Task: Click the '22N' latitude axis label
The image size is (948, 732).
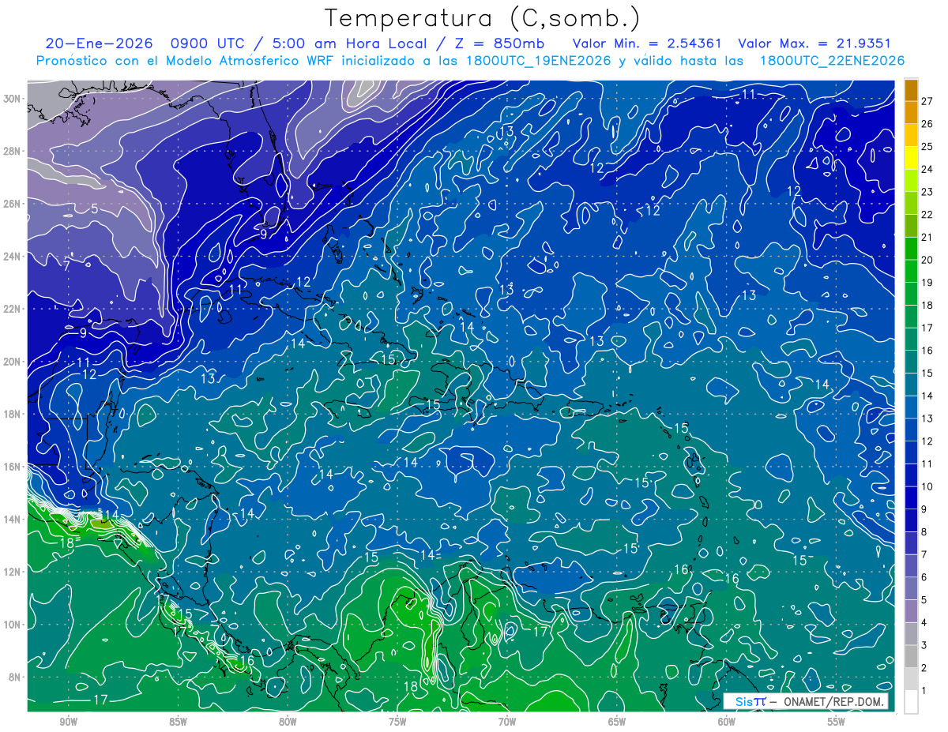Action: tap(11, 309)
